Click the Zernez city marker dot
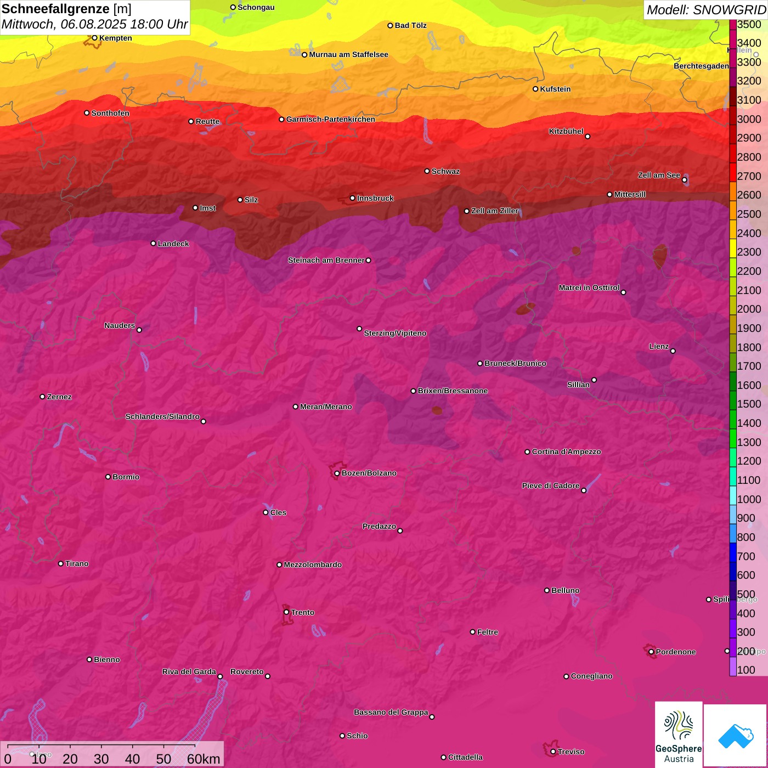Viewport: 768px width, 768px height. pos(42,397)
